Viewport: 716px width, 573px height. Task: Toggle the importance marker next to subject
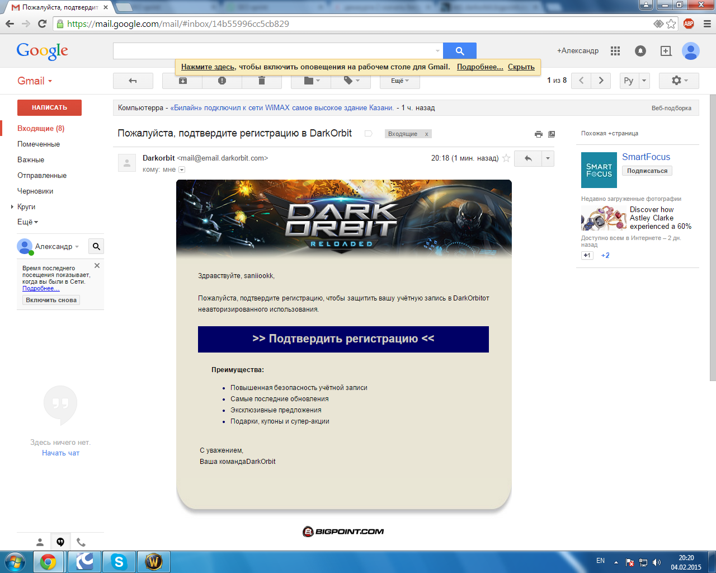click(x=368, y=134)
